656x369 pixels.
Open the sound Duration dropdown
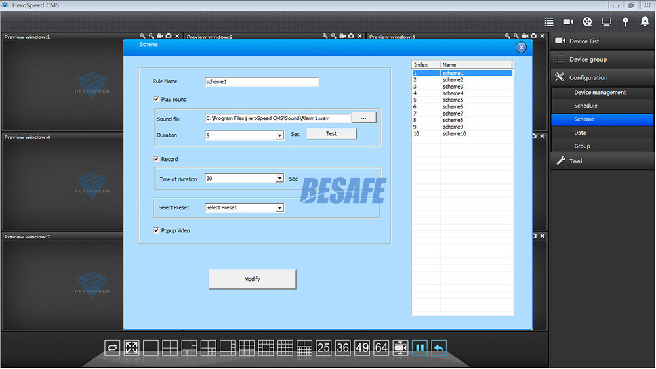pos(279,135)
